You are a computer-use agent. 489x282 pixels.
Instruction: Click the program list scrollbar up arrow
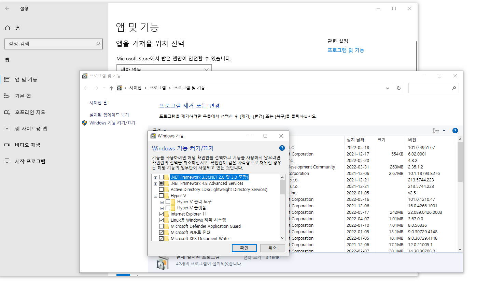(460, 139)
